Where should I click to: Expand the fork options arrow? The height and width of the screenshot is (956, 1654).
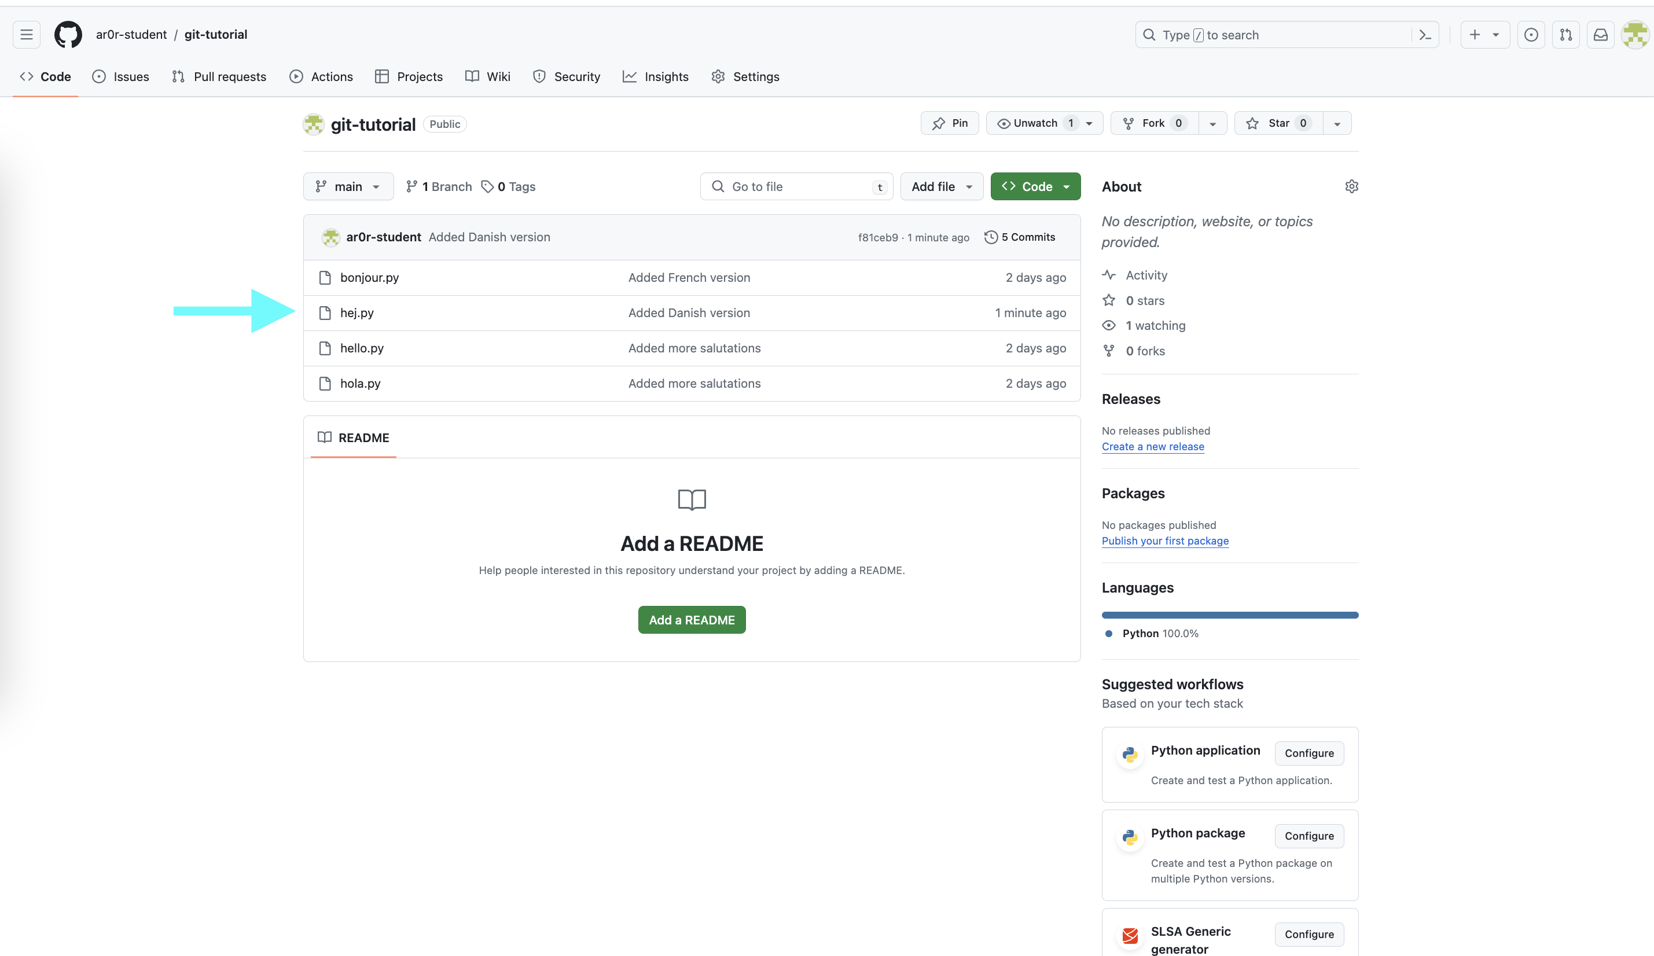coord(1212,123)
